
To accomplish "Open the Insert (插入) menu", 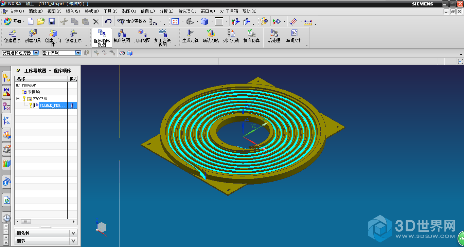I will tap(73, 11).
